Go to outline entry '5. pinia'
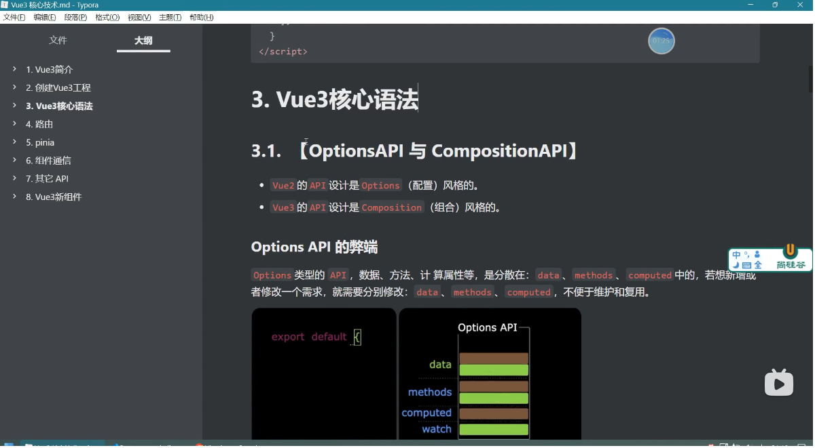This screenshot has width=815, height=448. [x=40, y=143]
